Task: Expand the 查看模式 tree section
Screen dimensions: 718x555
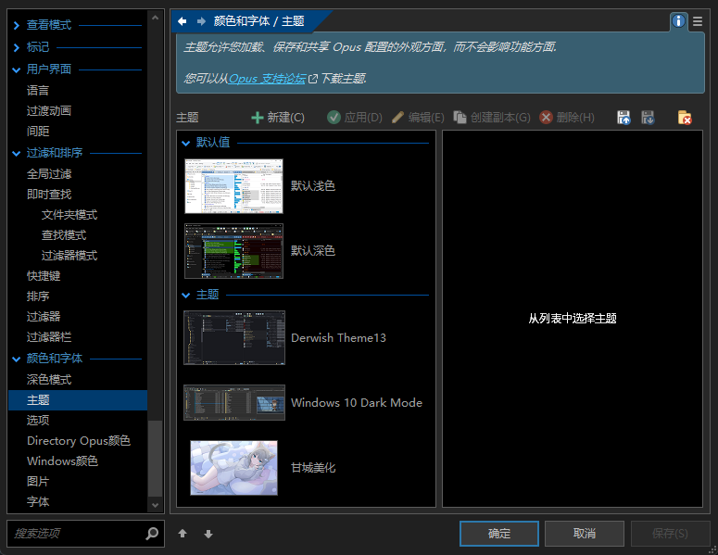Action: (x=17, y=25)
